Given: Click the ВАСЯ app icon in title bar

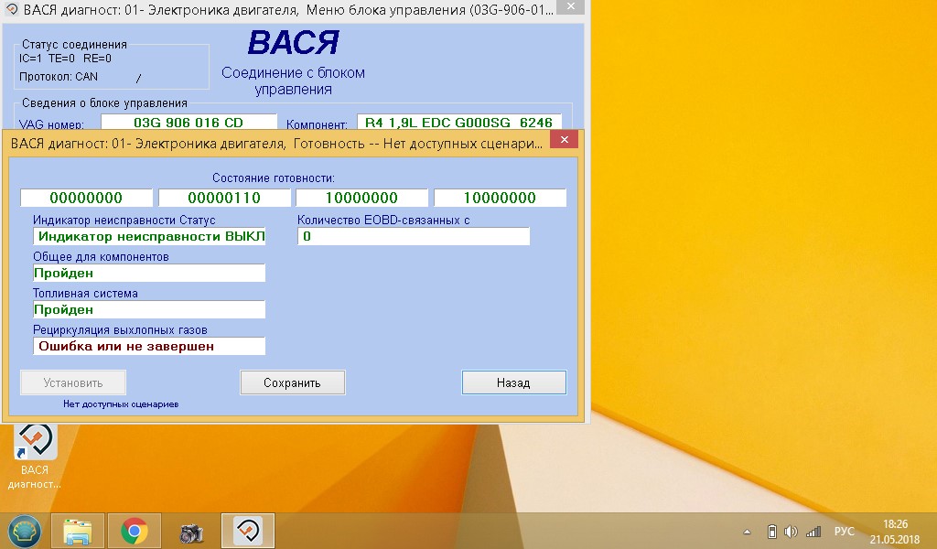Looking at the screenshot, I should coord(11,9).
